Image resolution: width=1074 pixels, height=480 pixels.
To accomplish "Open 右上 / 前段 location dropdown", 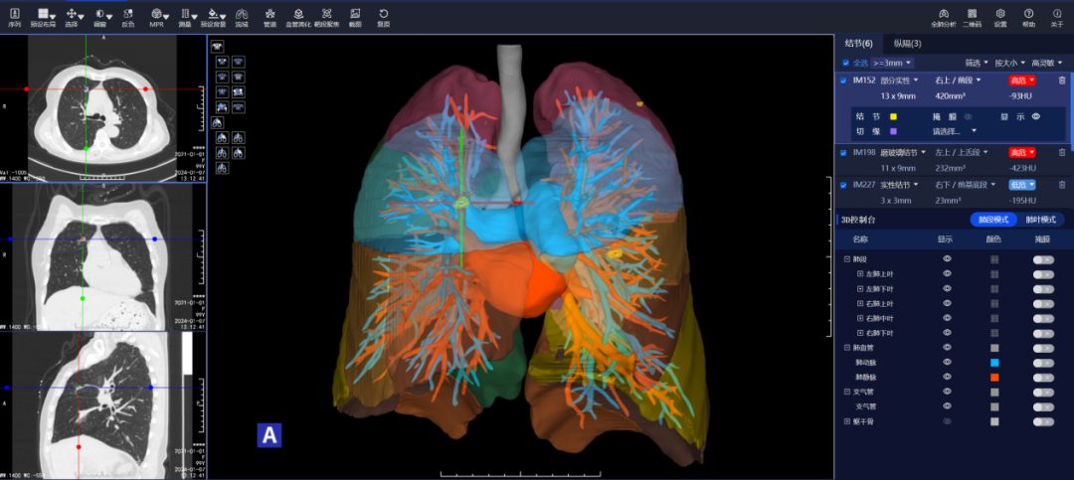I will tap(959, 80).
